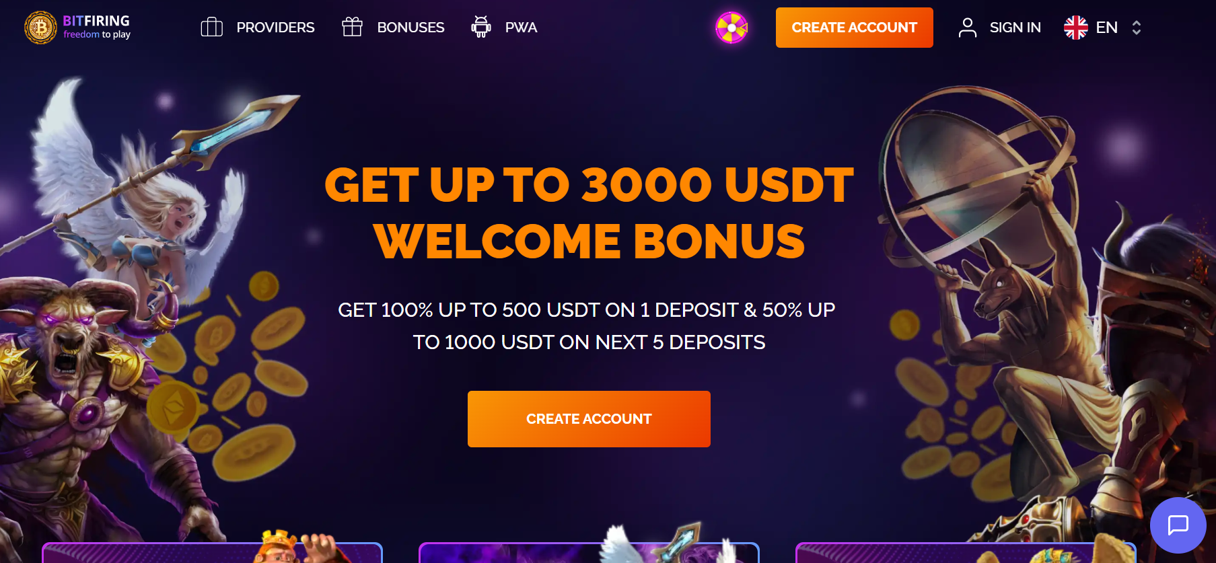Image resolution: width=1216 pixels, height=563 pixels.
Task: Click the Bitcoin coin logo icon
Action: point(40,28)
